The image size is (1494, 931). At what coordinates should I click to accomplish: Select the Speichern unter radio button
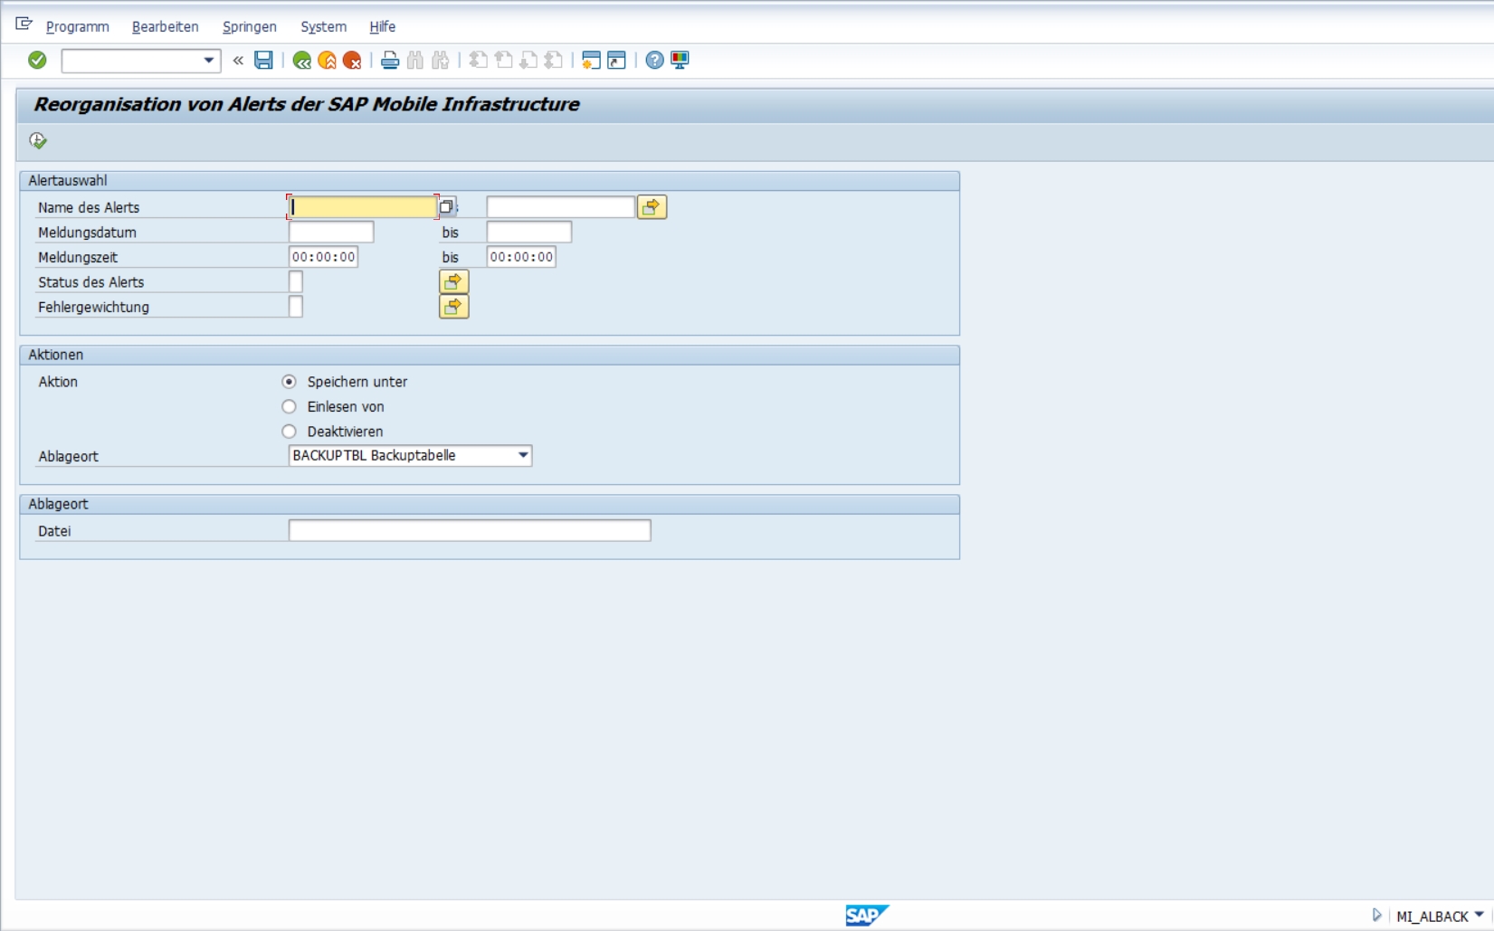click(x=289, y=382)
